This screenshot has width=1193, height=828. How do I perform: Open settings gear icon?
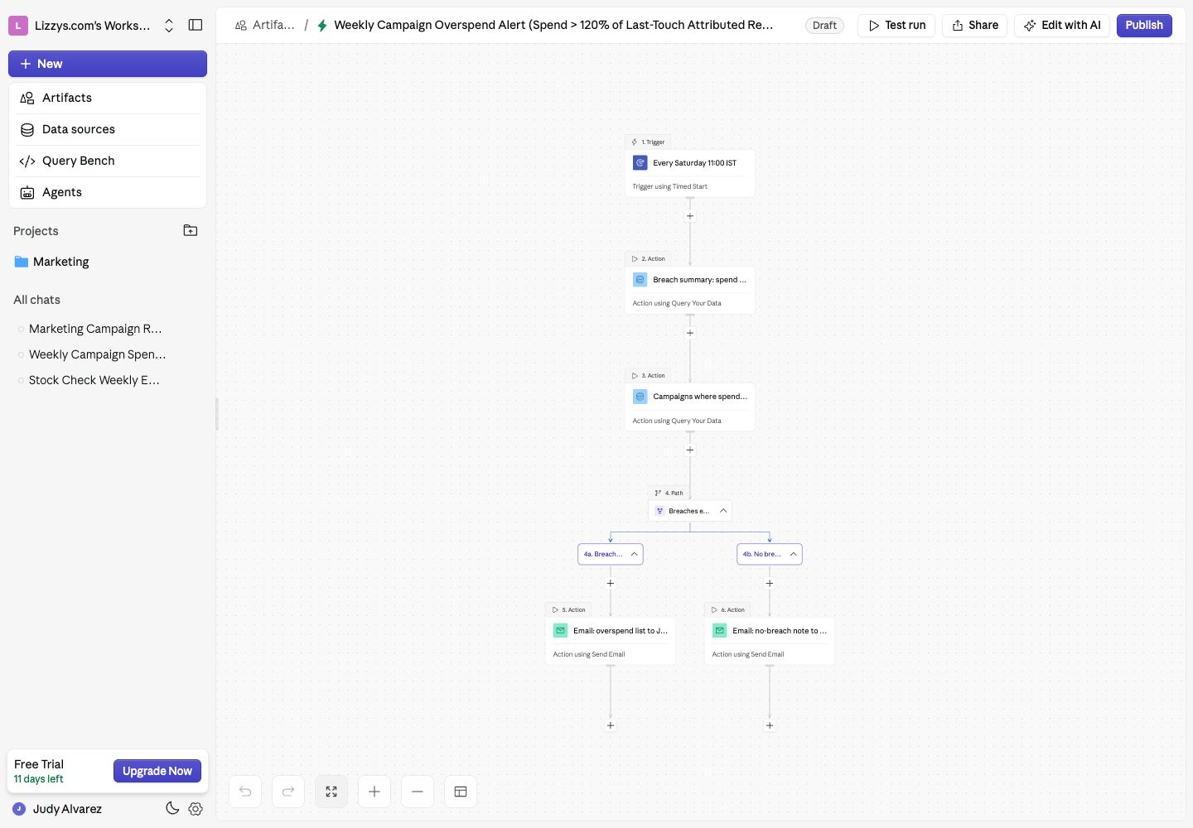pyautogui.click(x=196, y=809)
